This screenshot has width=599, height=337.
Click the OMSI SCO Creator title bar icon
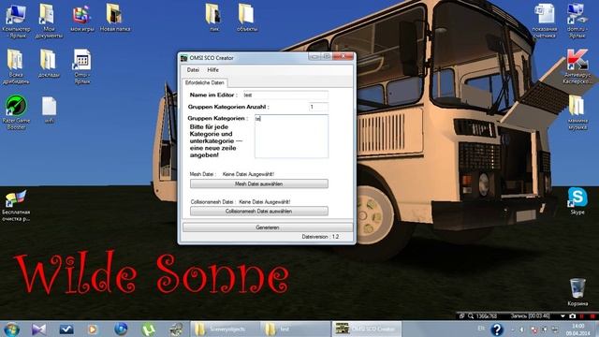tap(183, 58)
